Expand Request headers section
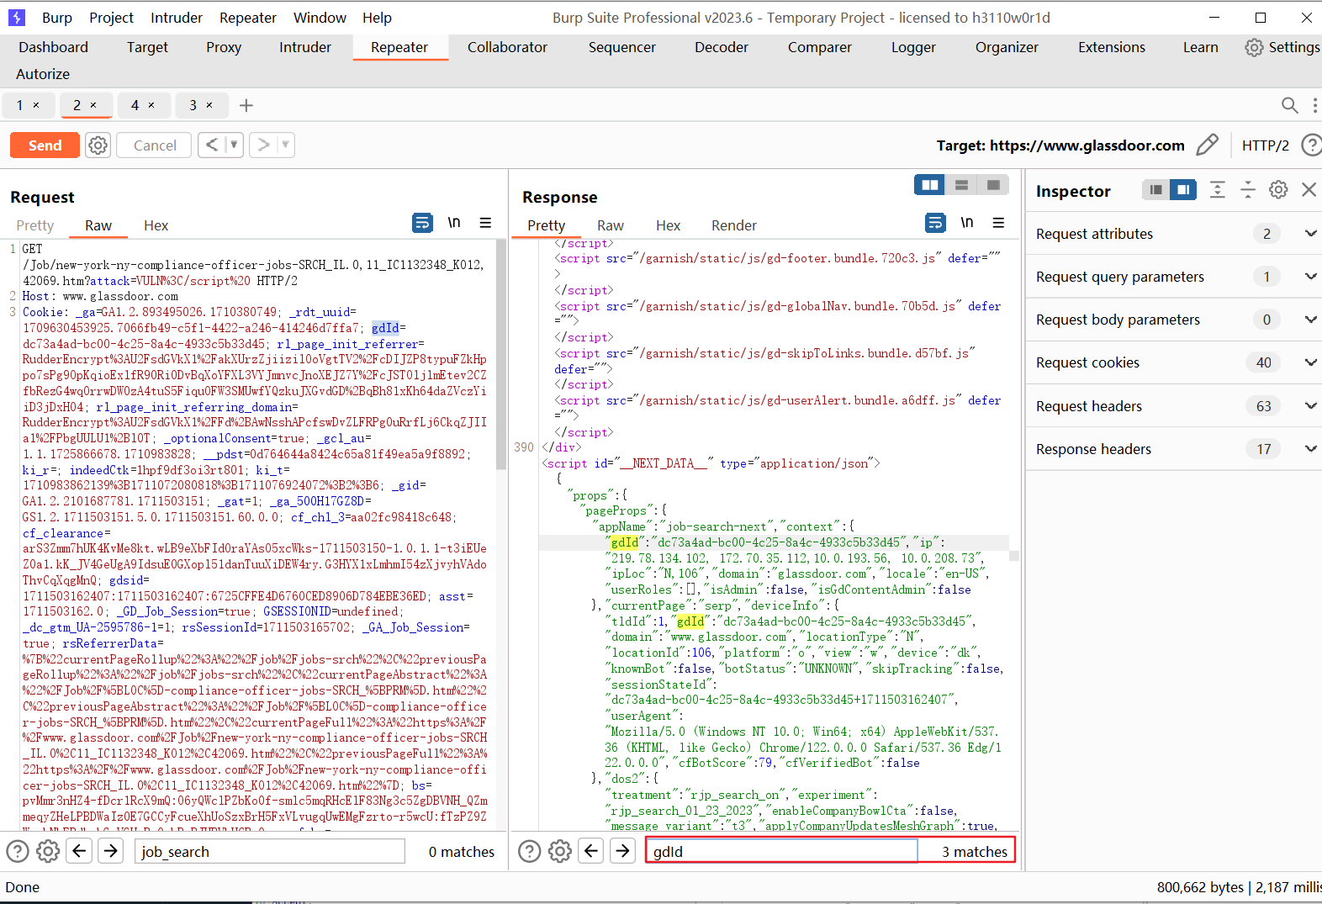This screenshot has height=904, width=1322. pyautogui.click(x=1309, y=406)
